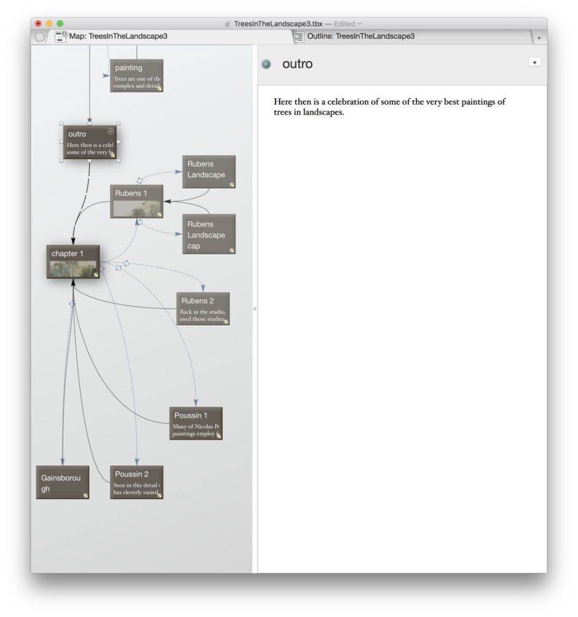Viewport: 578px width, 617px height.
Task: Click the outro note title in text pane
Action: [x=298, y=64]
